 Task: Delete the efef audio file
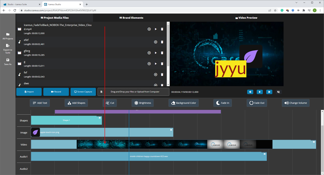pos(162,42)
